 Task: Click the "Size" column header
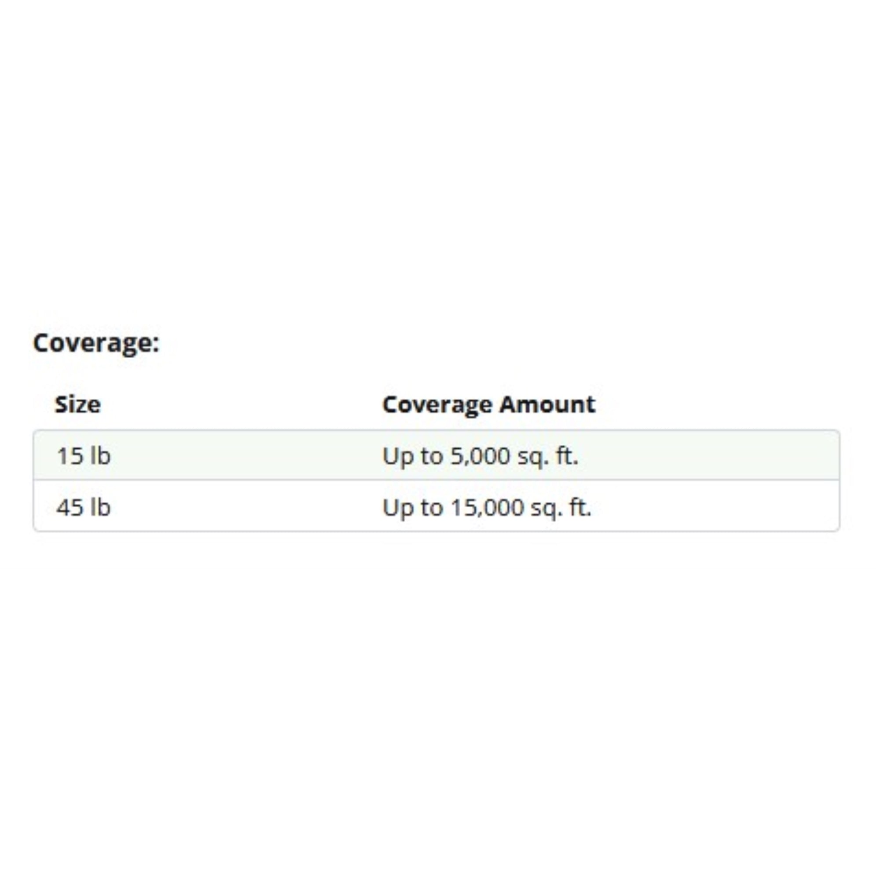pos(77,404)
